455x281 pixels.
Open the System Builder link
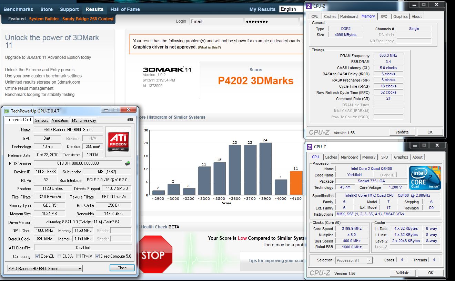[x=44, y=19]
